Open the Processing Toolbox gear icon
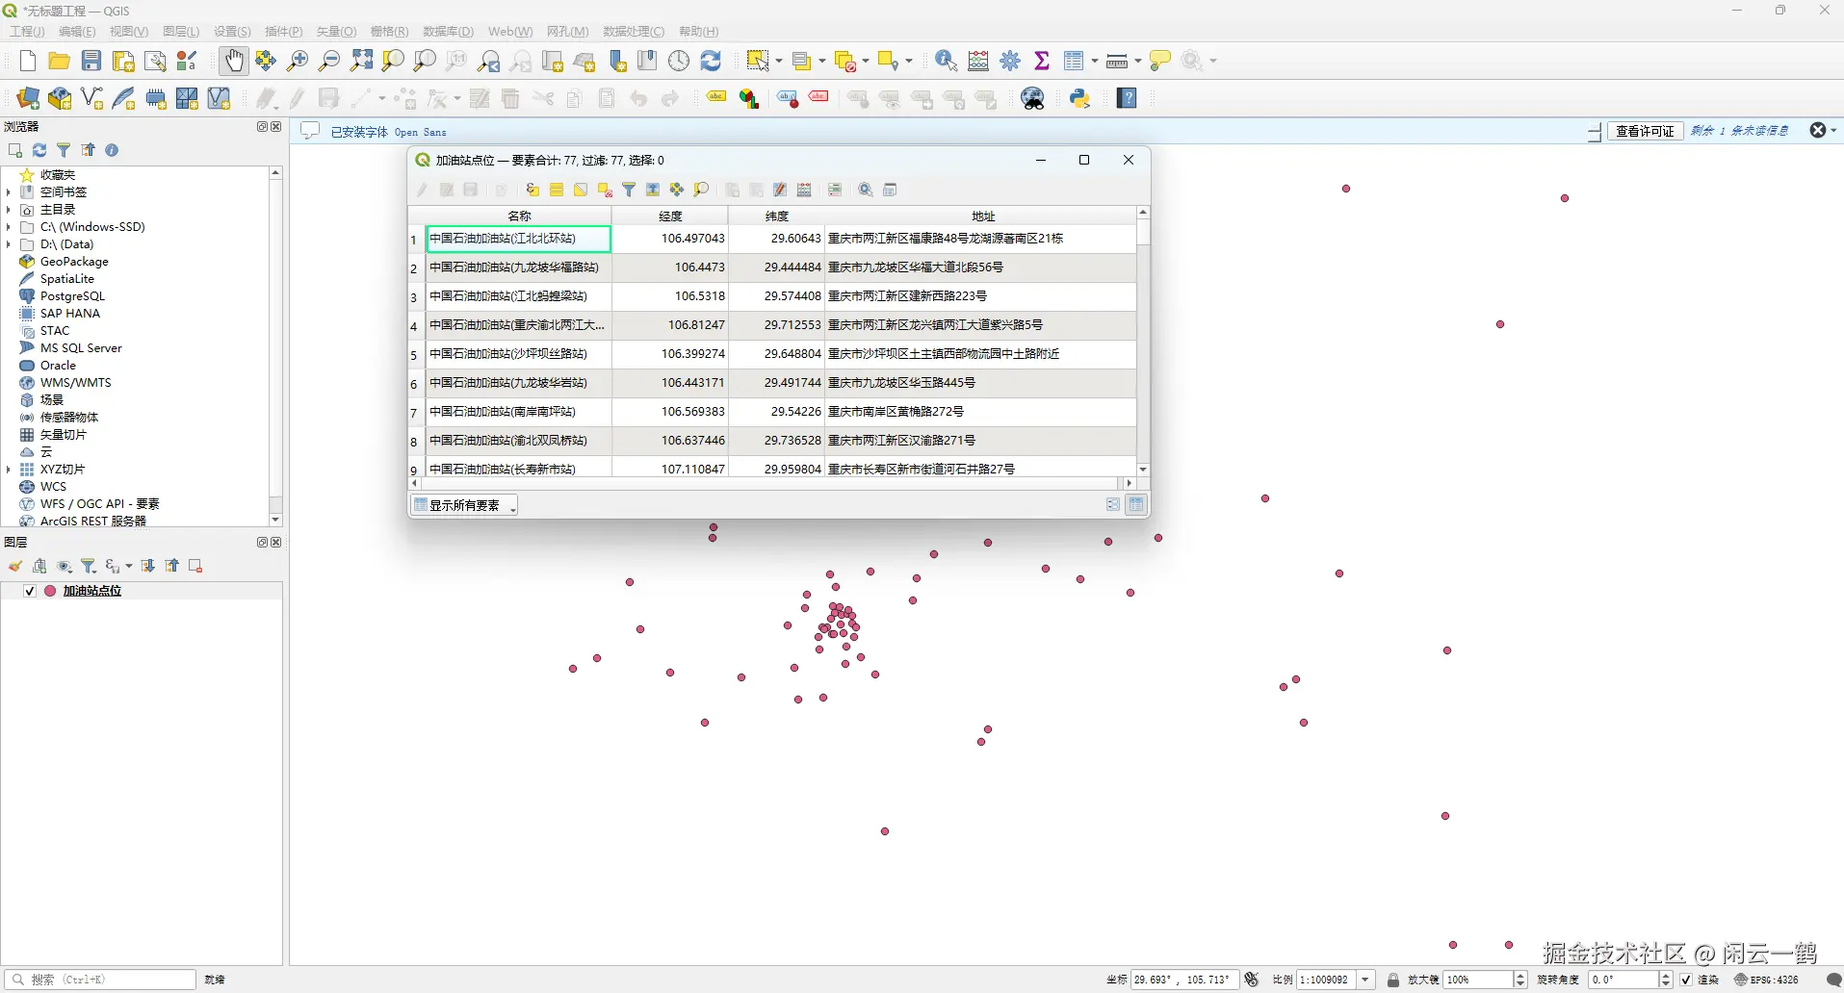Screen dimensions: 1844x993 coord(1010,61)
